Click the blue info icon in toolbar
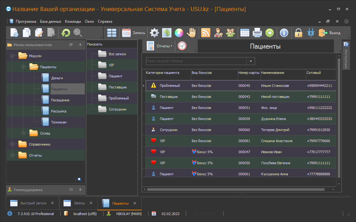356x222 pixels. click(284, 33)
